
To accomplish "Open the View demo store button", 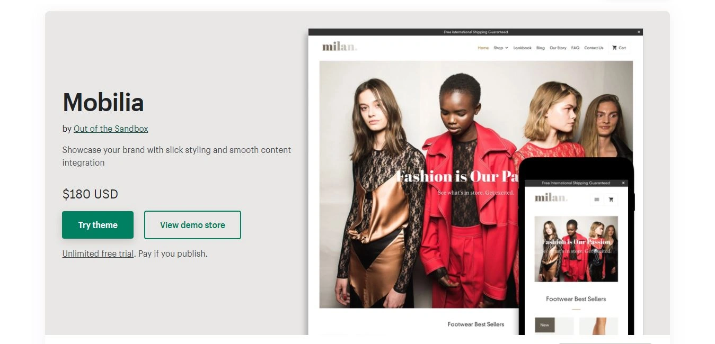I will (192, 225).
